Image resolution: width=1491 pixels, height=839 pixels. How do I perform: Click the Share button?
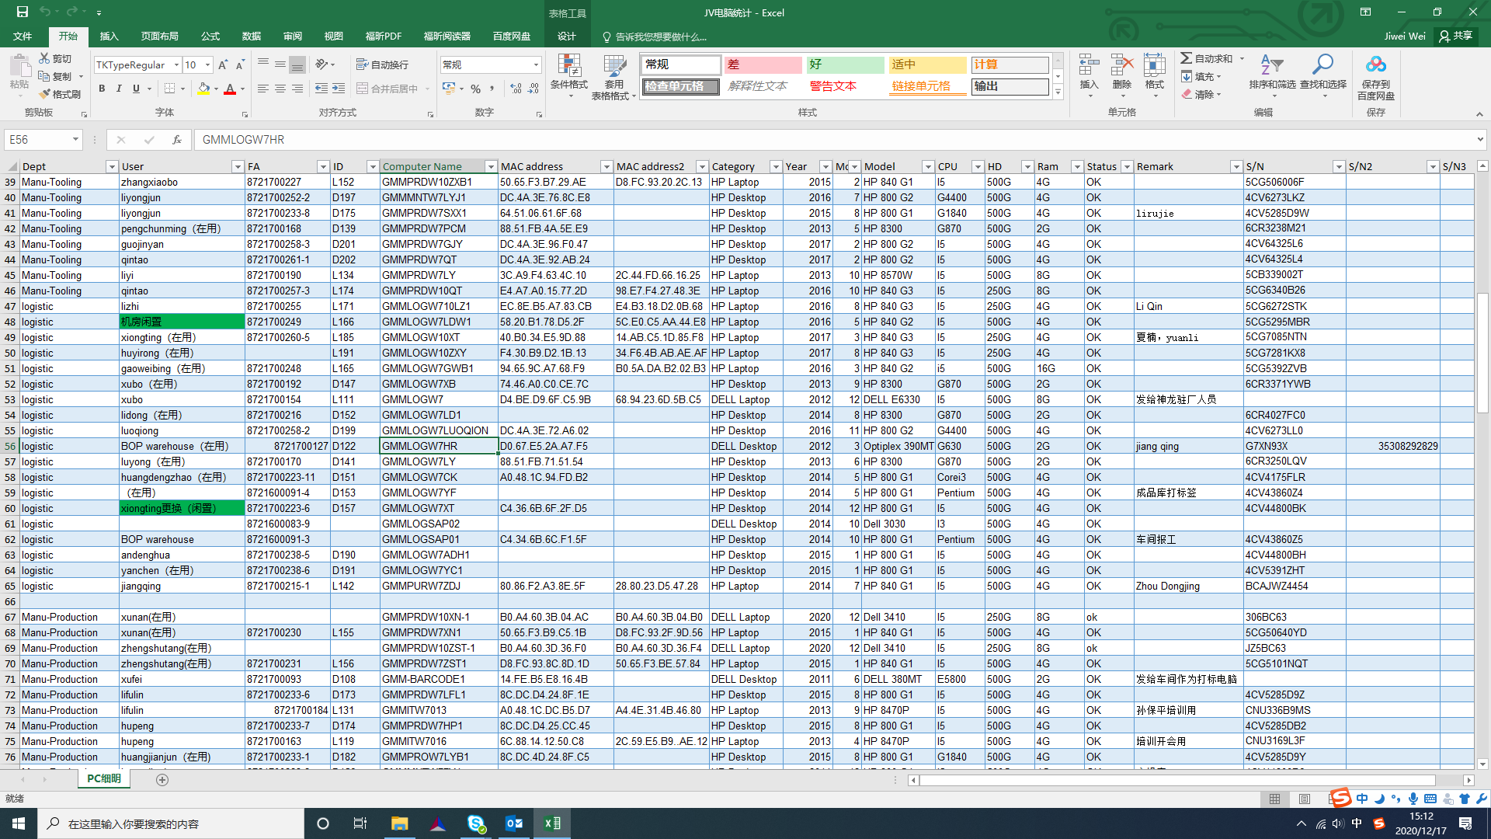(x=1455, y=36)
